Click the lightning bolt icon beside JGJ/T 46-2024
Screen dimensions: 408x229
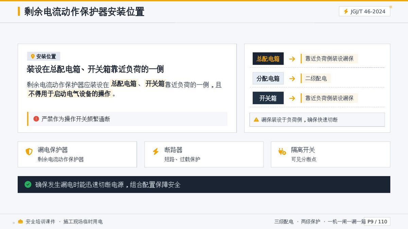coord(346,12)
